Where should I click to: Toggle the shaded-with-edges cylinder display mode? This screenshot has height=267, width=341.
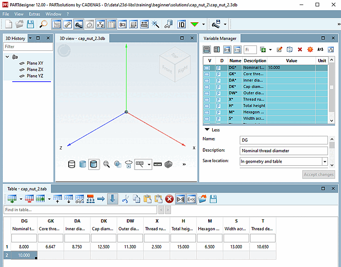(94, 164)
